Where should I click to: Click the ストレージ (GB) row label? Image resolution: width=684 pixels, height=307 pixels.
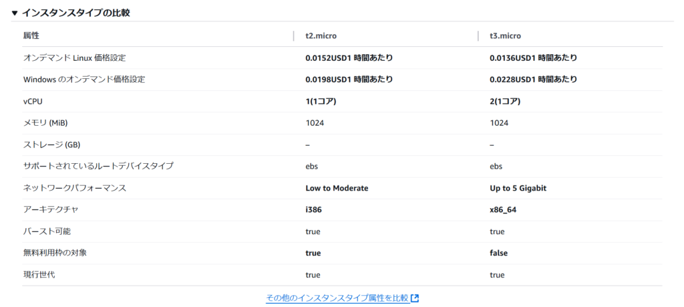51,145
